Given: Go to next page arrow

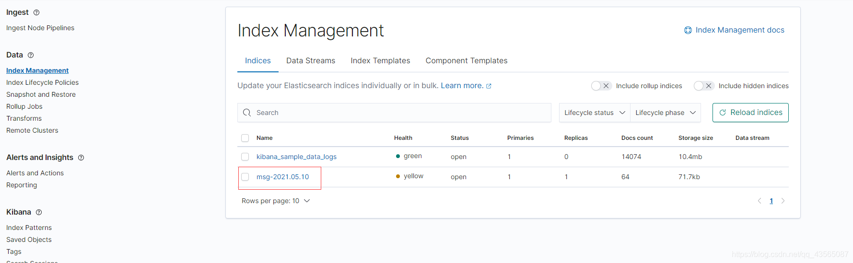Looking at the screenshot, I should [x=783, y=201].
